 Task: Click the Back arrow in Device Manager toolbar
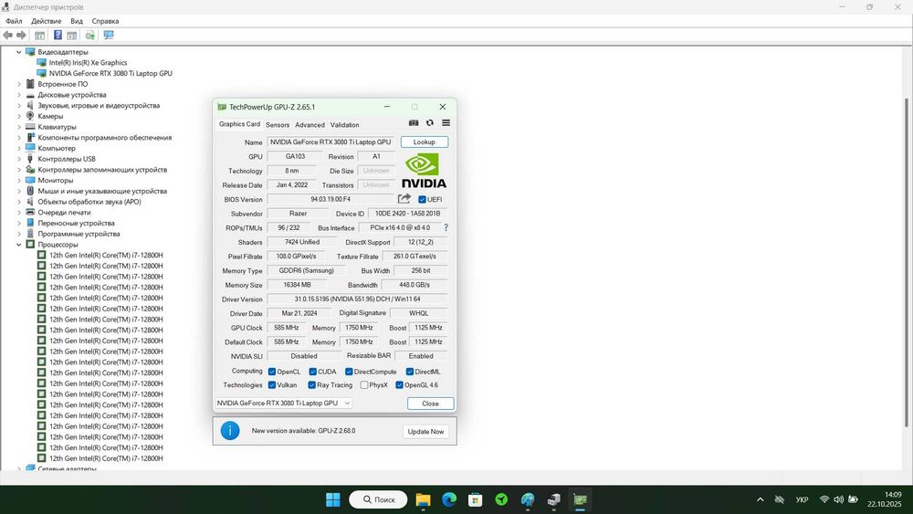point(7,36)
